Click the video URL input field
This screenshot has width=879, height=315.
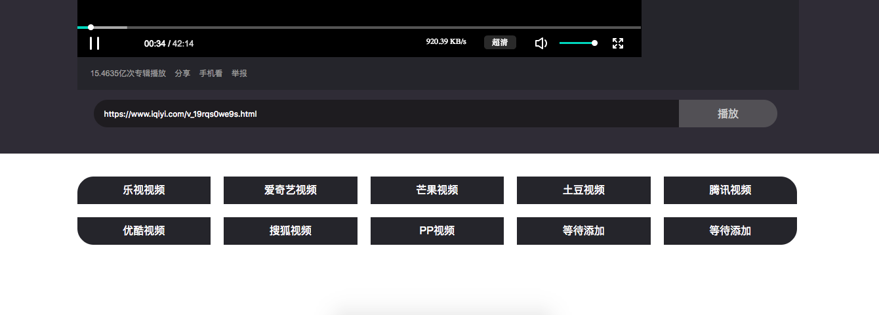[386, 114]
